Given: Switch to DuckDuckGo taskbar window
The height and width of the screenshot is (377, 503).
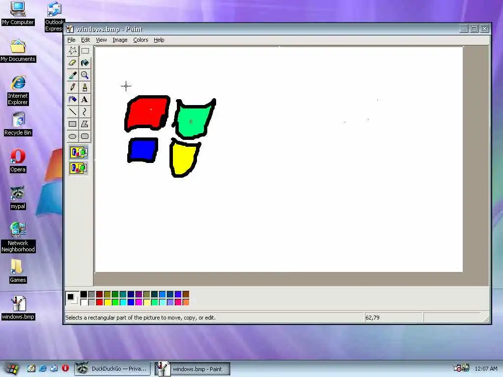Looking at the screenshot, I should [x=113, y=369].
